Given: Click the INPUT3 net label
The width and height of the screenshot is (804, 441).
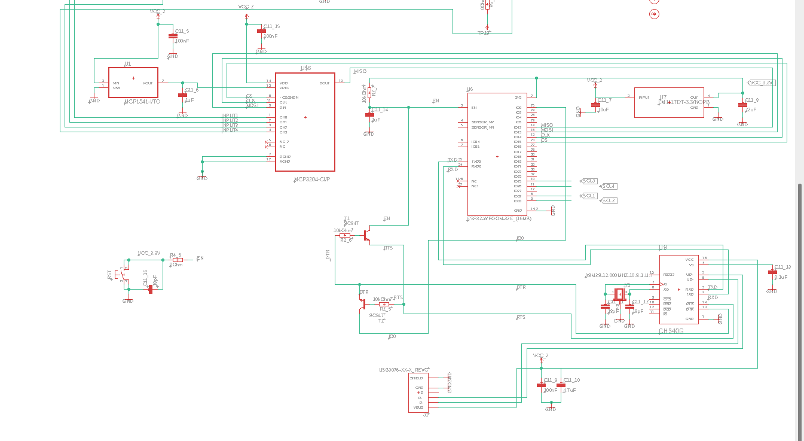Looking at the screenshot, I should point(230,125).
